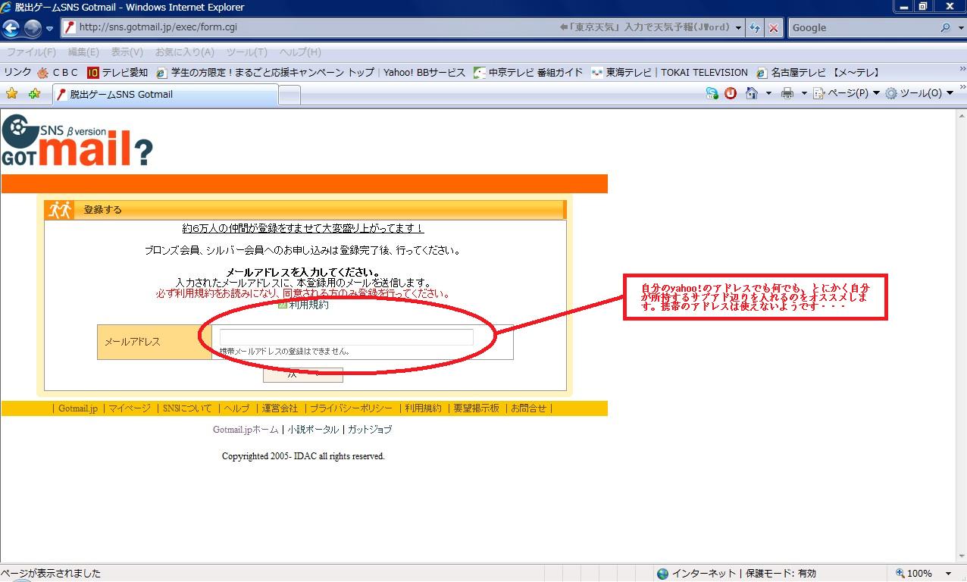Open the recent pages dropdown beside Forward
This screenshot has height=582, width=967.
click(x=50, y=29)
